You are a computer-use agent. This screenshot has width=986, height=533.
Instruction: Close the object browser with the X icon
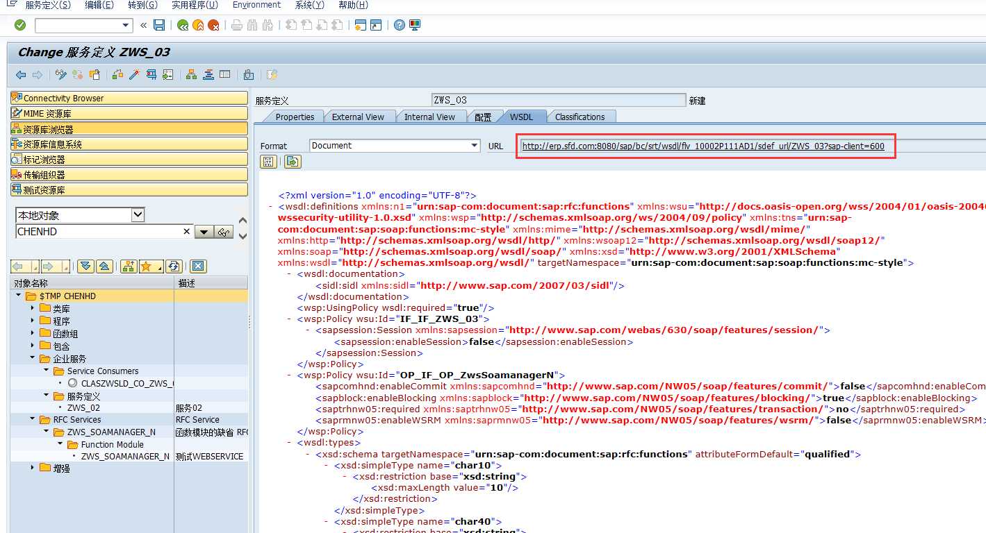point(198,266)
